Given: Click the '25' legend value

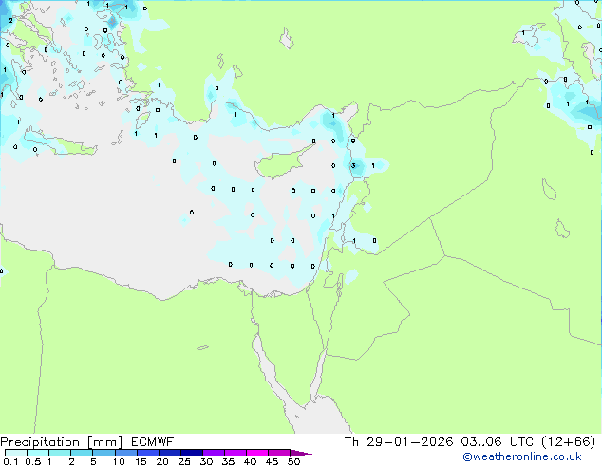Looking at the screenshot, I should (184, 461).
